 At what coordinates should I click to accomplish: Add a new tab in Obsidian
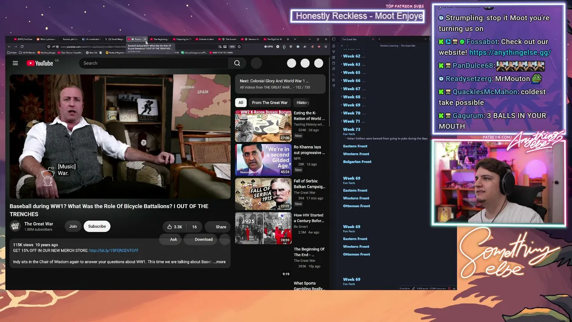tap(379, 39)
